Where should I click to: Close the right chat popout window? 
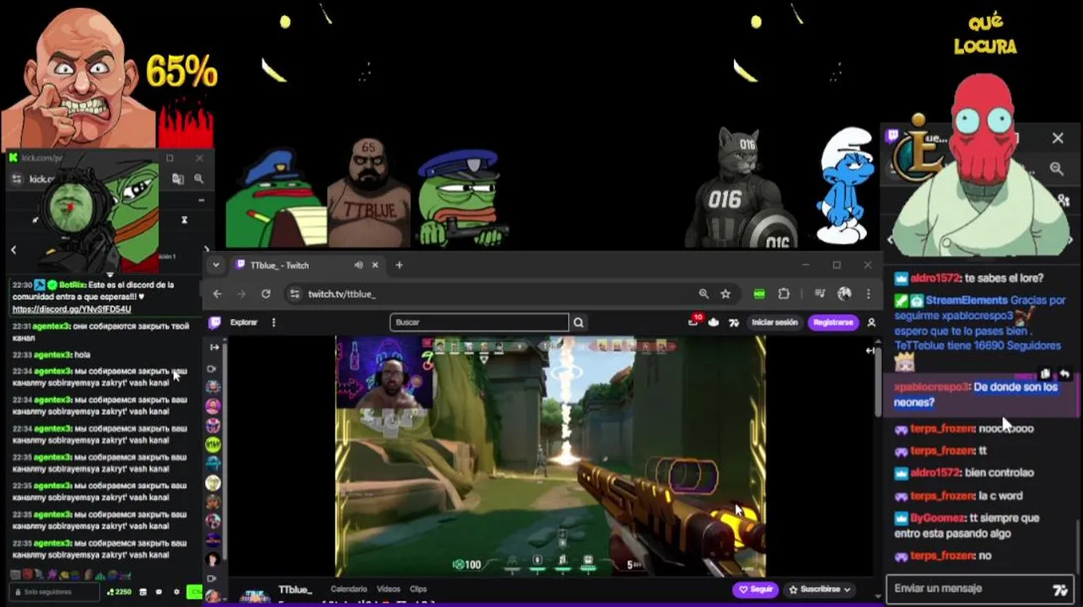click(1058, 138)
